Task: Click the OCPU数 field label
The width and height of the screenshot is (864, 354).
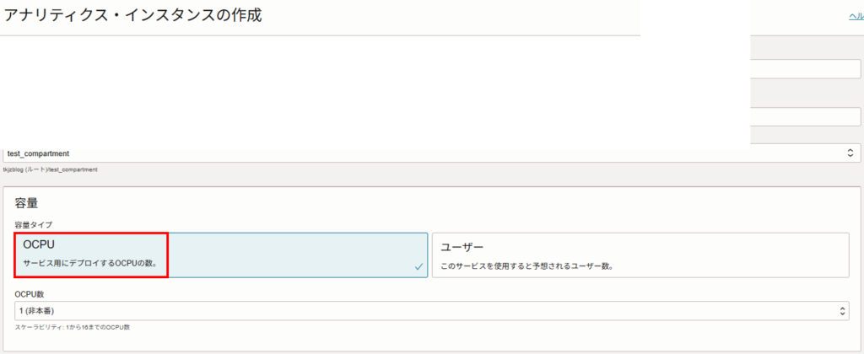Action: pyautogui.click(x=29, y=293)
